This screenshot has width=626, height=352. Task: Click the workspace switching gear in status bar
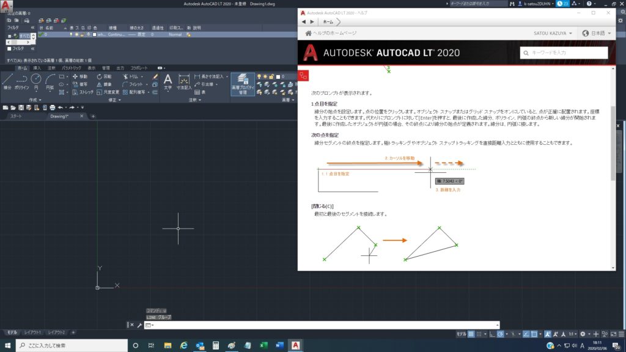click(x=583, y=334)
